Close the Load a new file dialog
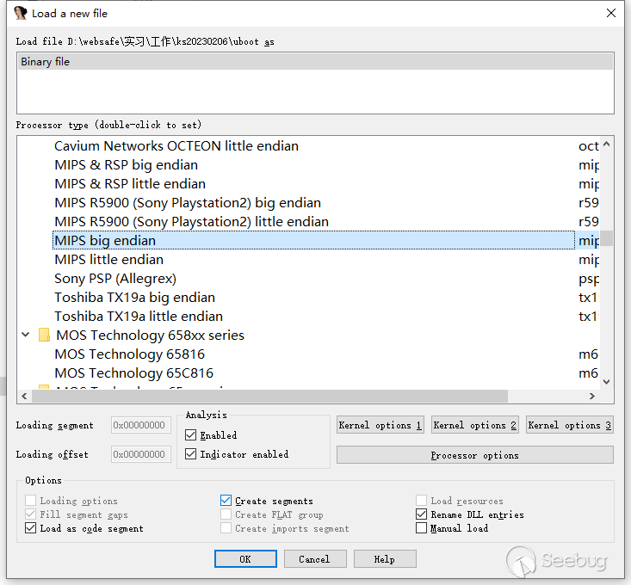This screenshot has width=631, height=585. 611,13
